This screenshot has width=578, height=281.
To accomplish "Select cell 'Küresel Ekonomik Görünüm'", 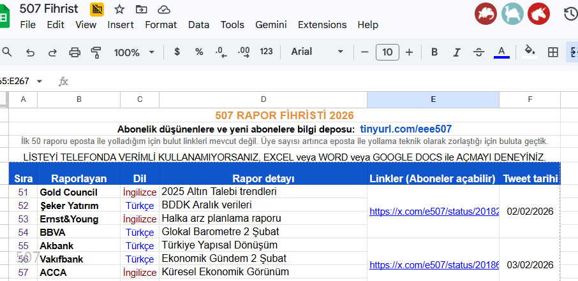I will pos(263,272).
